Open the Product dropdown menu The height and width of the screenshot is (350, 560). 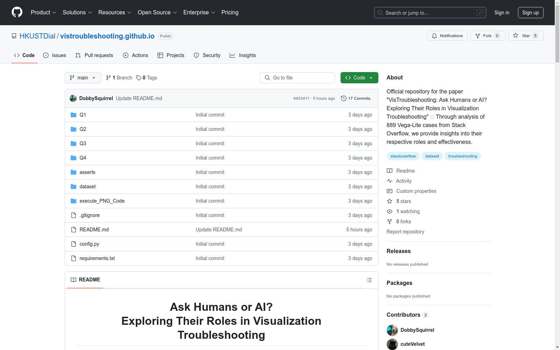[43, 12]
